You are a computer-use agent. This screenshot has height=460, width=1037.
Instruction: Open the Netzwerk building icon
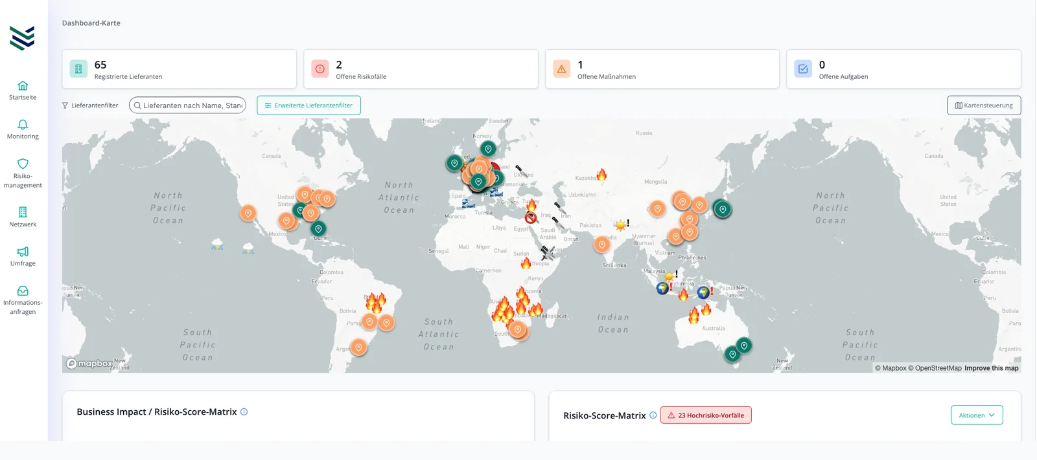click(x=23, y=212)
